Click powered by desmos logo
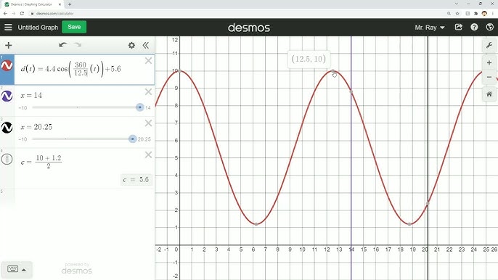Screen dimensions: 498x280 [x=76, y=268]
